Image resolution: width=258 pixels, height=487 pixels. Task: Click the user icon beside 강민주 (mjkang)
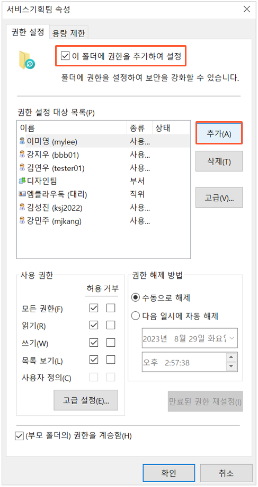point(22,221)
